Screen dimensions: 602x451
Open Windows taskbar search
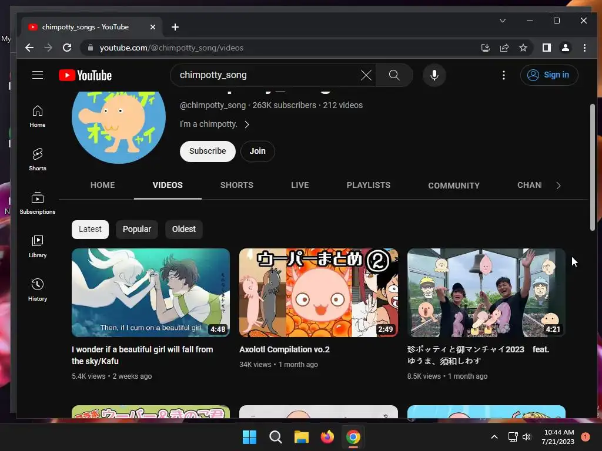point(276,437)
